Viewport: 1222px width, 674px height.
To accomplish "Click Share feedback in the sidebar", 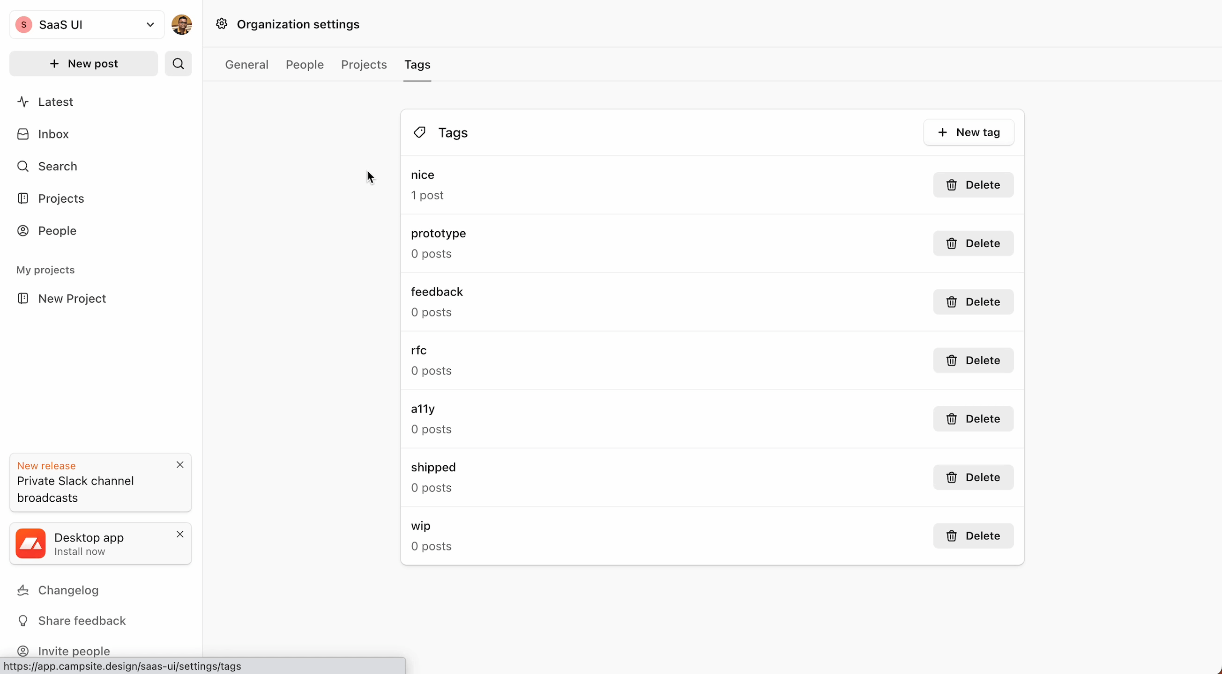I will [82, 621].
